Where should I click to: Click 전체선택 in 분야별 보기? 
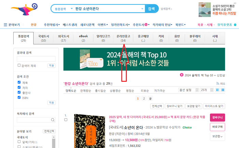click(x=49, y=131)
